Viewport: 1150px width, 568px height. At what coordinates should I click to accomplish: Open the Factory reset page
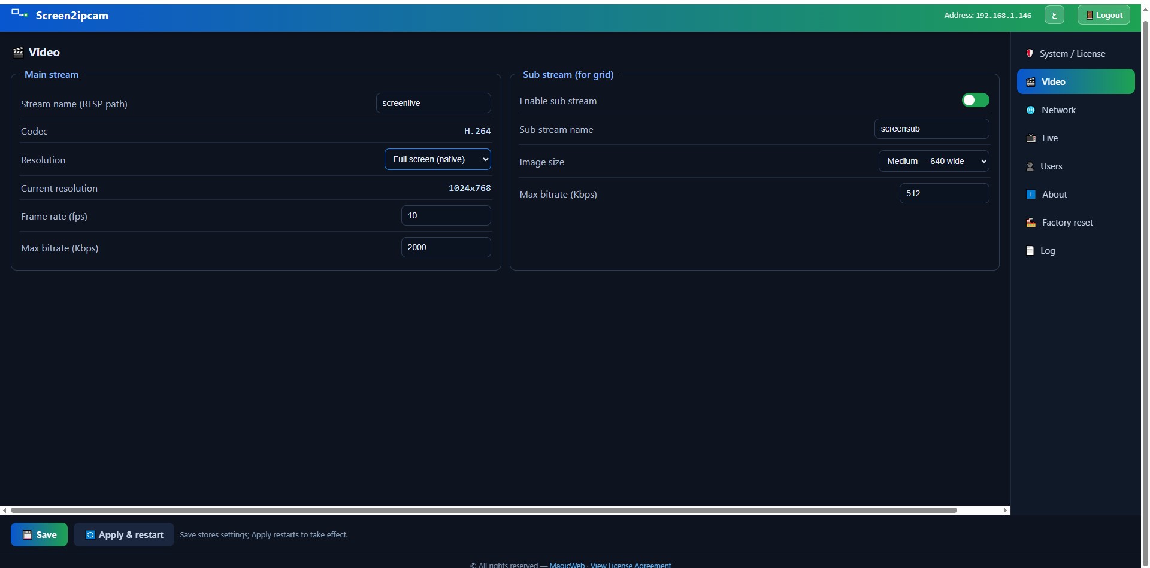[x=1076, y=223]
